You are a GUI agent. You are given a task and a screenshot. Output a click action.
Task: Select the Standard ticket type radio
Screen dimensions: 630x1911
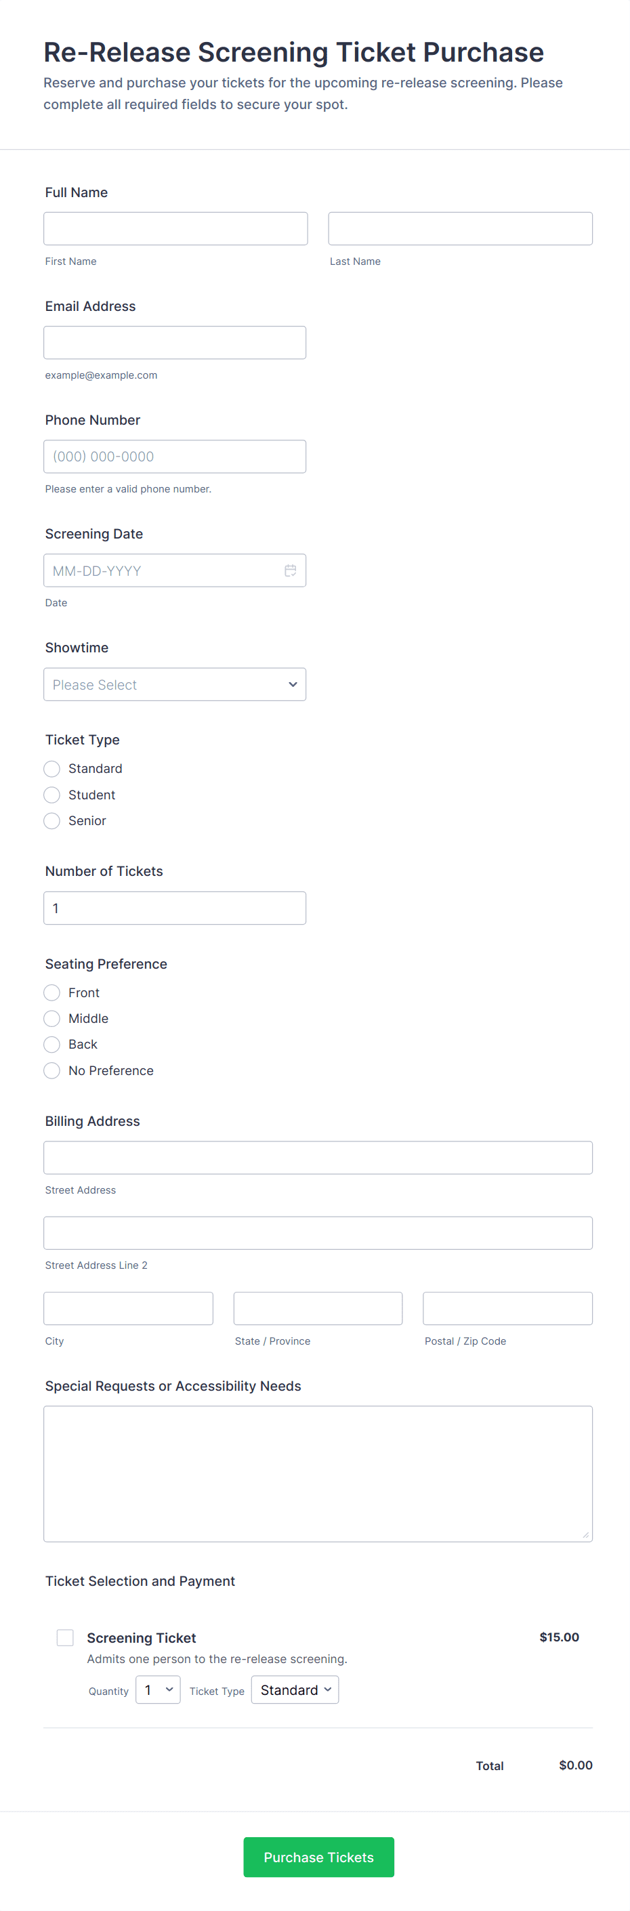[x=52, y=769]
